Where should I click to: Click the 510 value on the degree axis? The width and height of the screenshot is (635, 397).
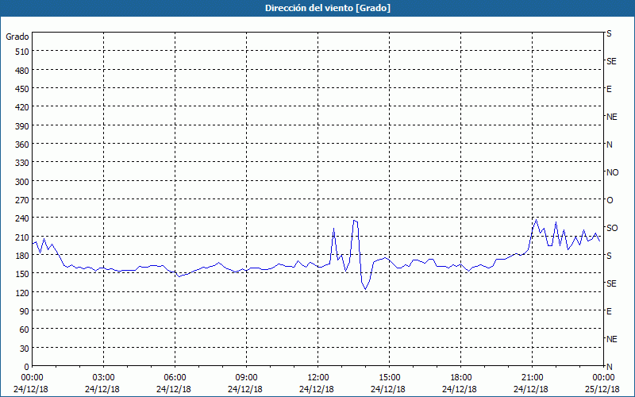coord(23,52)
